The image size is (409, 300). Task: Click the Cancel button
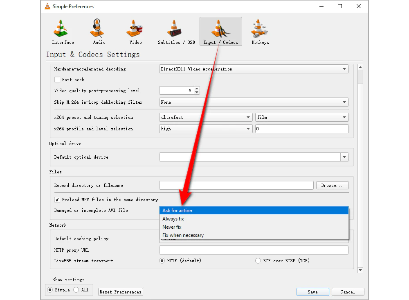pyautogui.click(x=348, y=292)
